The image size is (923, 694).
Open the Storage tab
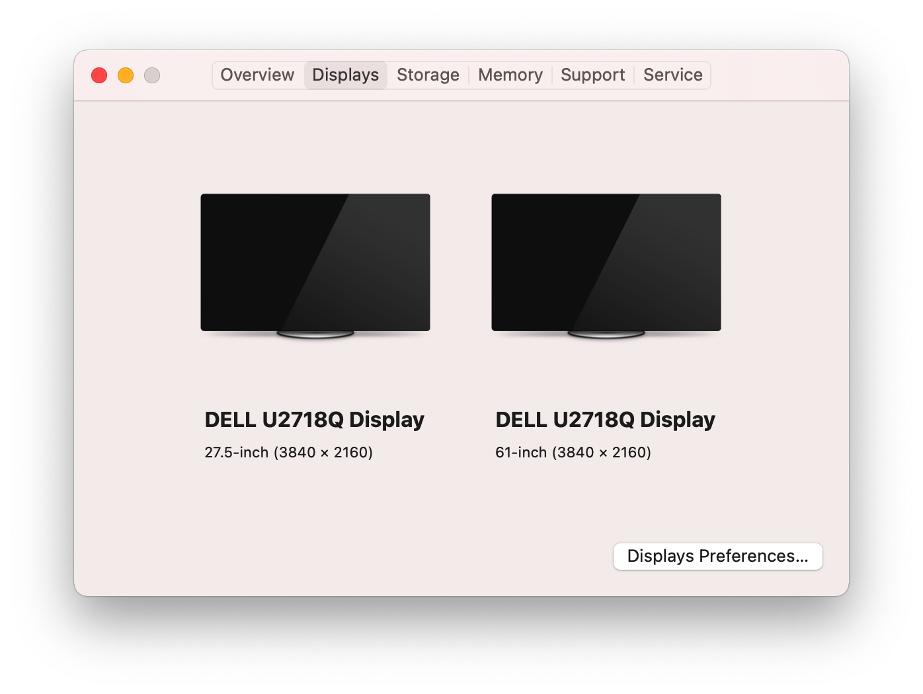[428, 75]
